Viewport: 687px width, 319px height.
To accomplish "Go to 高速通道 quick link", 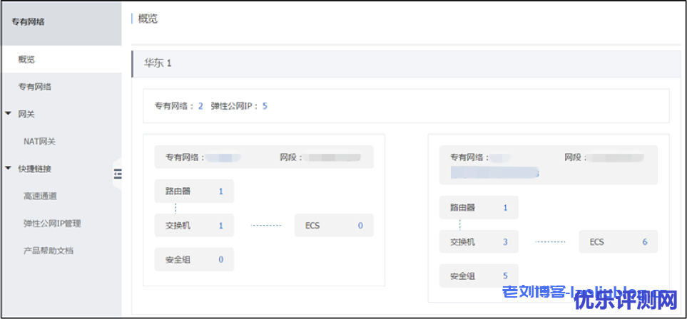I will coord(40,196).
